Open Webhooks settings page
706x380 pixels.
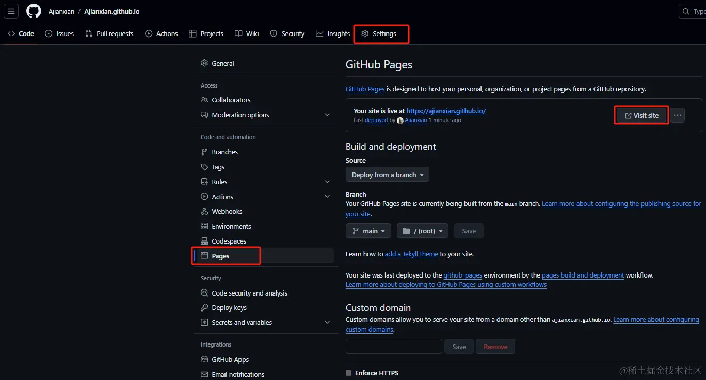pos(264,211)
